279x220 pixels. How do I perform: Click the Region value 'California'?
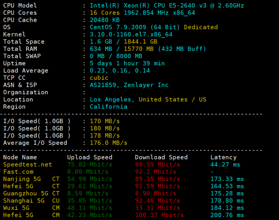[108, 107]
